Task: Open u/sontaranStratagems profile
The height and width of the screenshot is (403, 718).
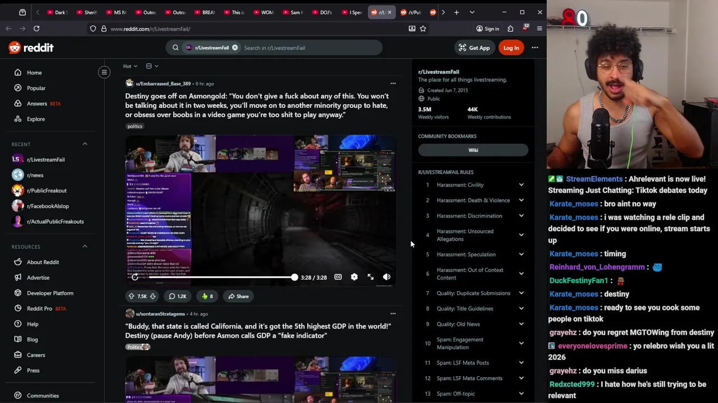Action: click(x=160, y=313)
